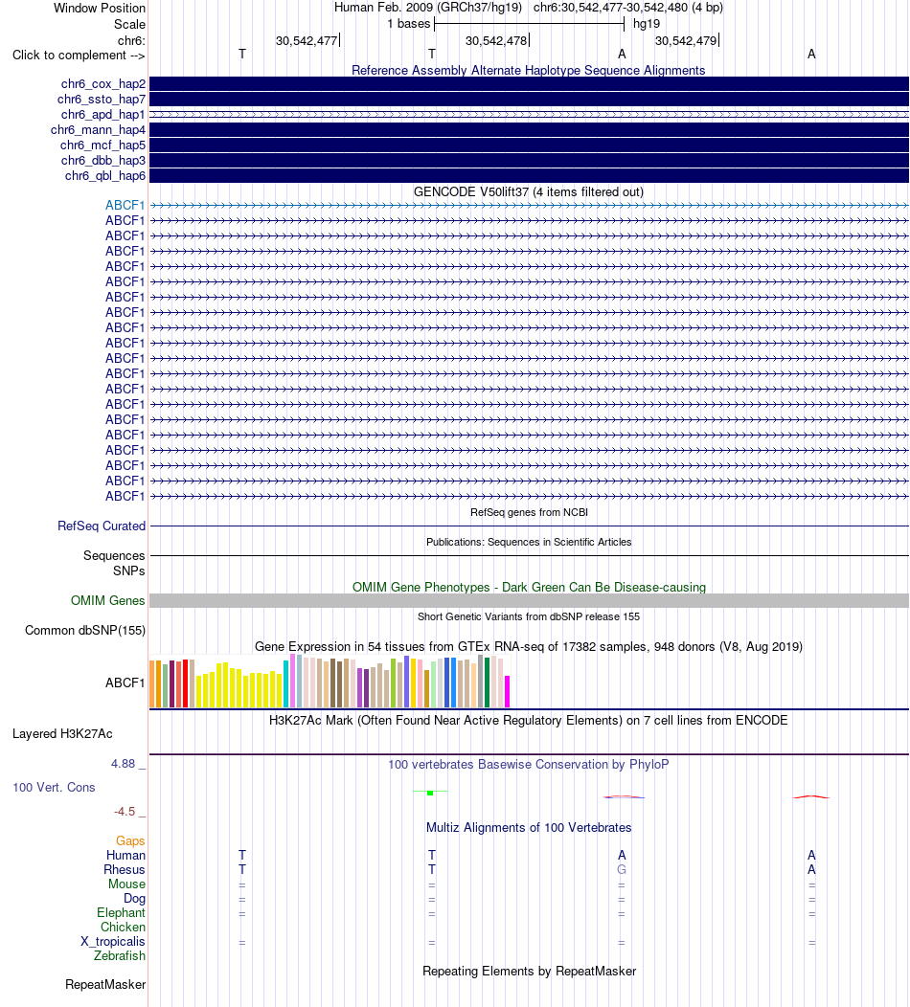The width and height of the screenshot is (910, 1007).
Task: Select the Rhesus species row label
Action: click(125, 869)
